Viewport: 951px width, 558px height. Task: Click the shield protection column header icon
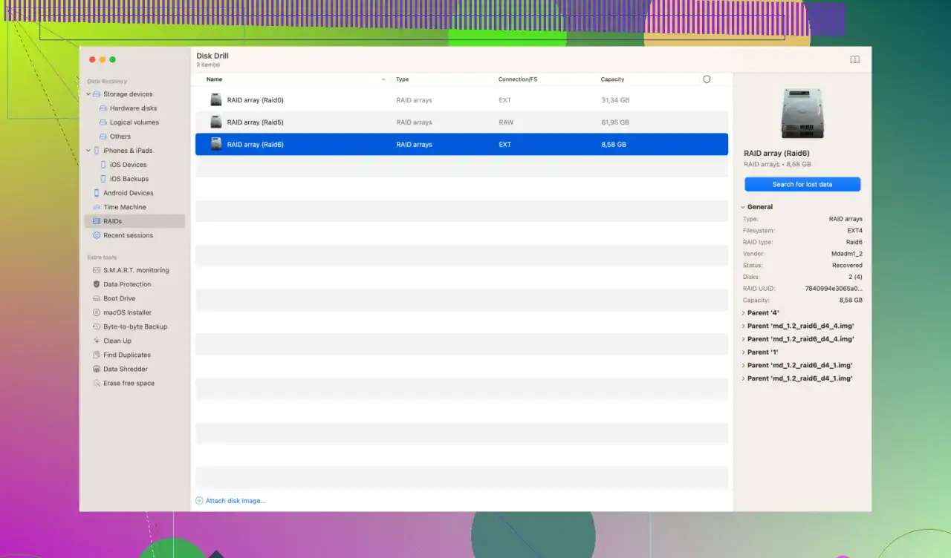[x=707, y=79]
